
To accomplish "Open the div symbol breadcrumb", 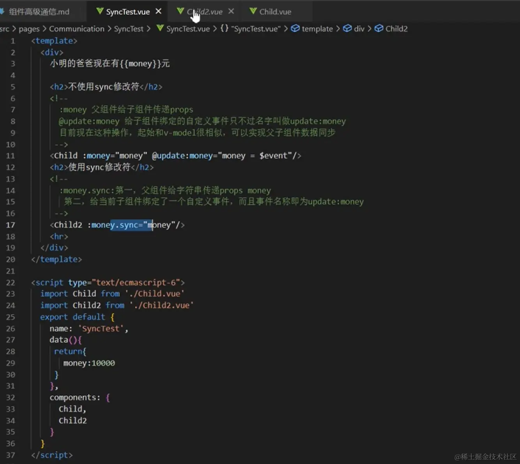I will click(x=354, y=29).
